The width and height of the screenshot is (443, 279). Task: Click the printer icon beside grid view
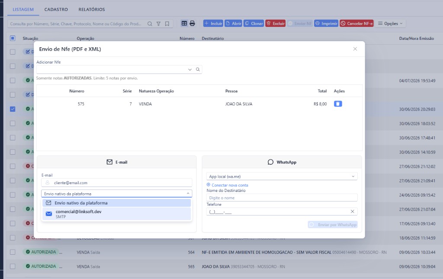[x=192, y=23]
